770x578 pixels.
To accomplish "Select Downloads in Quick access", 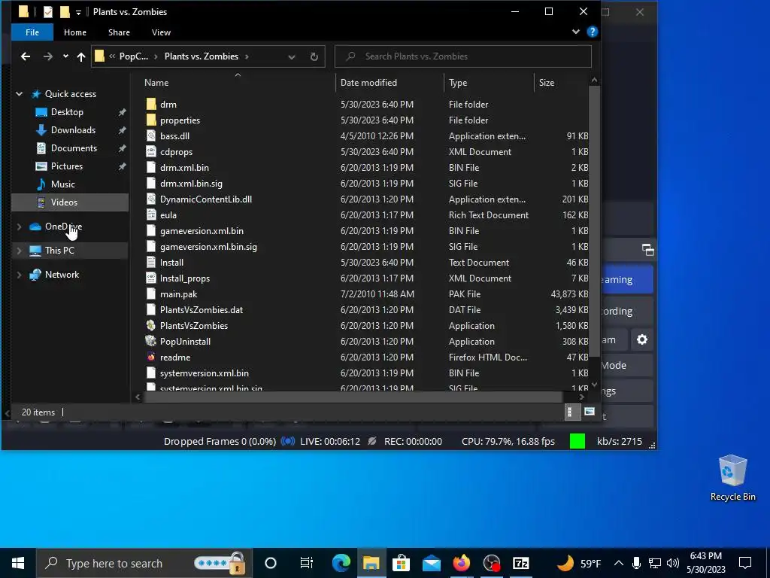I will 73,130.
